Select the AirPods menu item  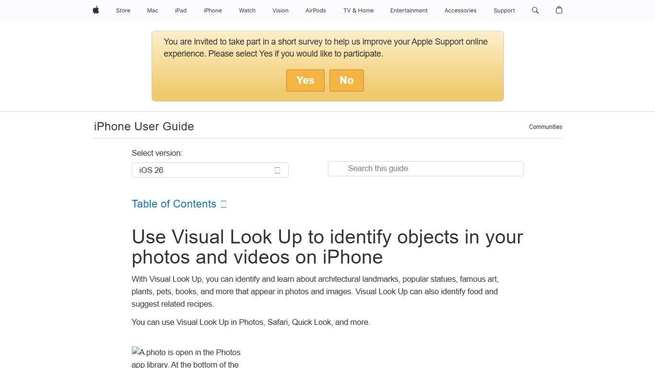(316, 10)
